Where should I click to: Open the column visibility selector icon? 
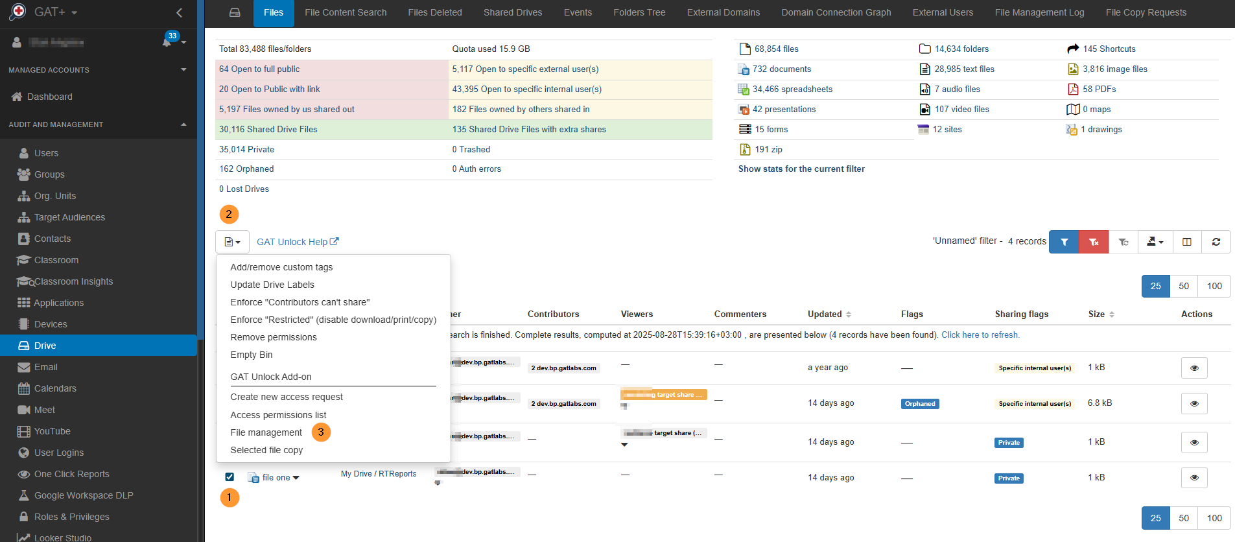point(1186,242)
